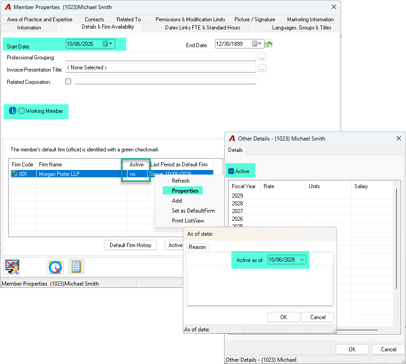
Task: Open the Related To tab
Action: point(129,19)
